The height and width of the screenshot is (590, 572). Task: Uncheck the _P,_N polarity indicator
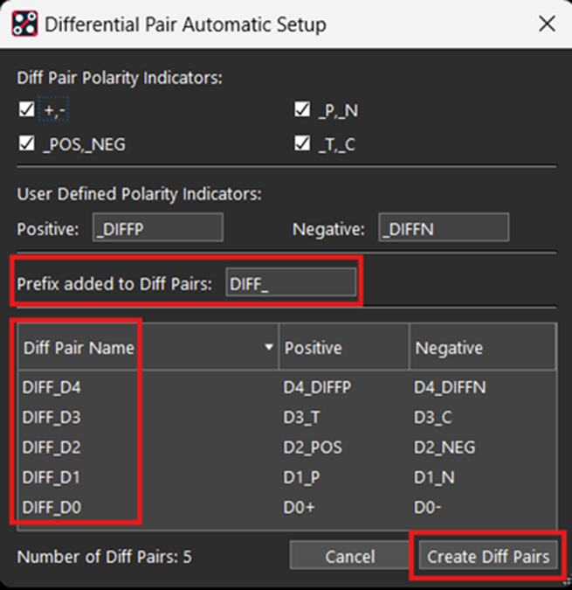pyautogui.click(x=302, y=110)
